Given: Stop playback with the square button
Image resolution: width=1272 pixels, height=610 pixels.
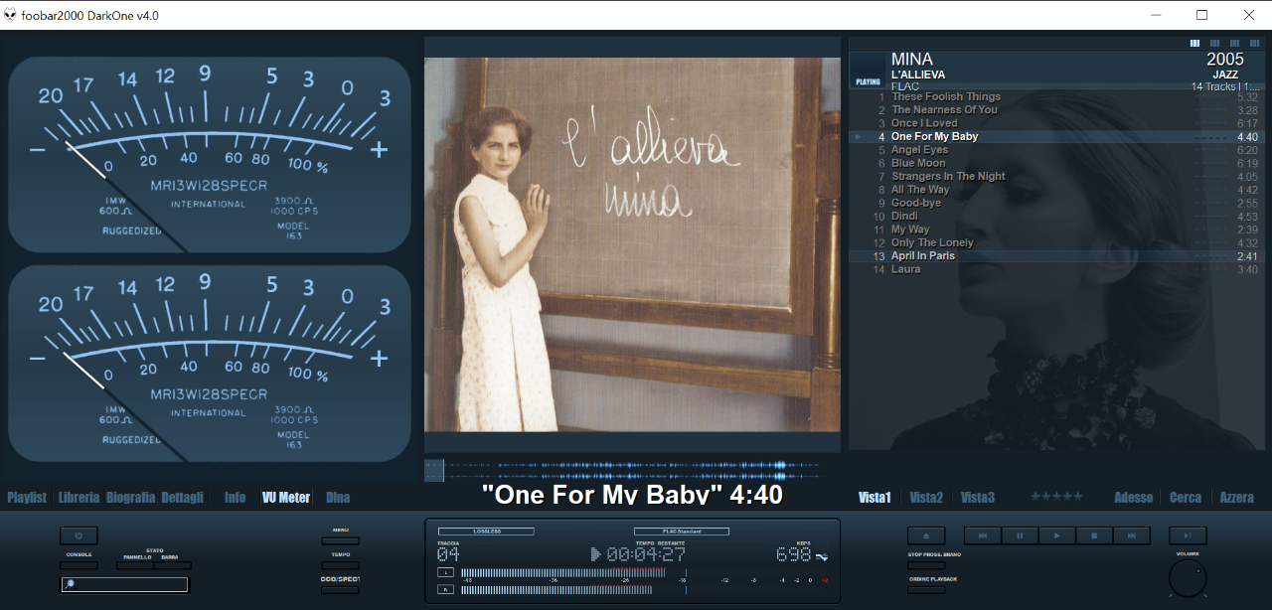Looking at the screenshot, I should 1094,535.
